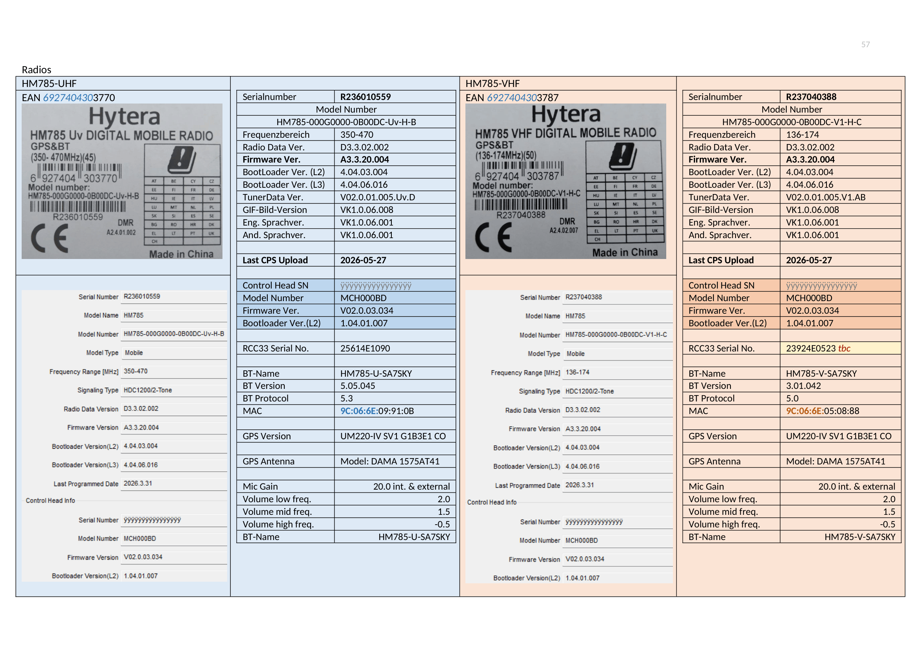
Task: Click VHF screenshot Model Type field Mobile
Action: point(617,353)
